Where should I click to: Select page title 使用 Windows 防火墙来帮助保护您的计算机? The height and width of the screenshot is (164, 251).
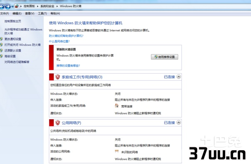85,23
